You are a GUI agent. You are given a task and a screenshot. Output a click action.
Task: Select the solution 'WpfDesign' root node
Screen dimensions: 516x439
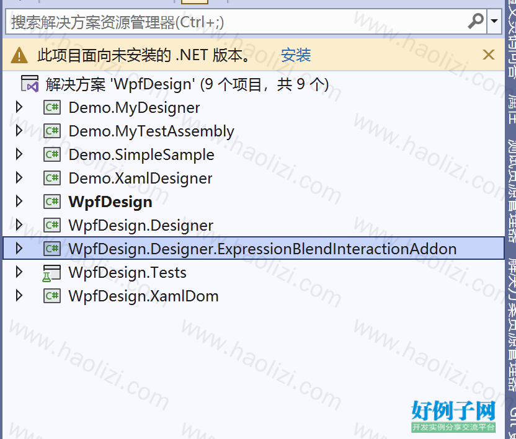pyautogui.click(x=187, y=84)
